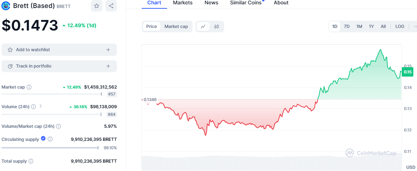
Task: Switch chart to Market cap view
Action: (176, 27)
